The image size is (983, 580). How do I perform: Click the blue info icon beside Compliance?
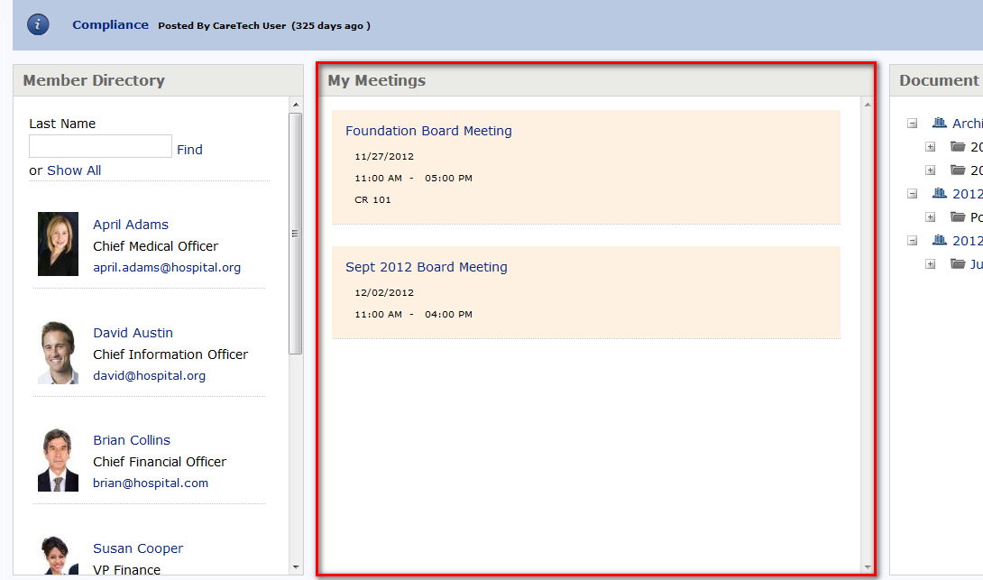coord(38,25)
